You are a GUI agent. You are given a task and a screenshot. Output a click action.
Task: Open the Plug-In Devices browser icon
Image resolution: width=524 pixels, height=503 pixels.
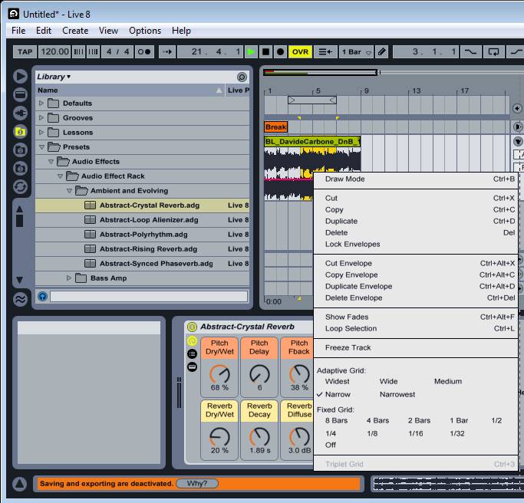pos(21,113)
